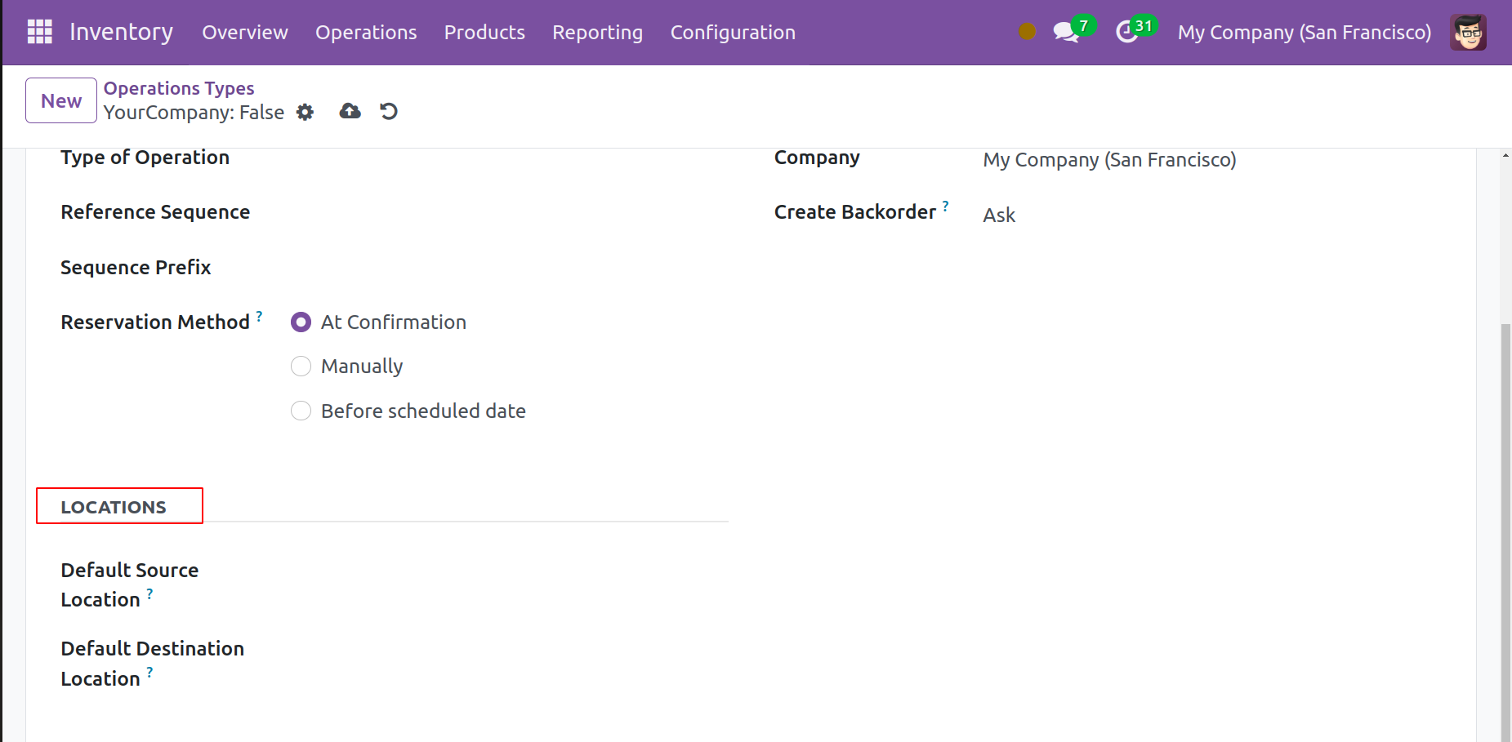Go to Operations Types breadcrumb link
This screenshot has width=1512, height=742.
pyautogui.click(x=178, y=88)
